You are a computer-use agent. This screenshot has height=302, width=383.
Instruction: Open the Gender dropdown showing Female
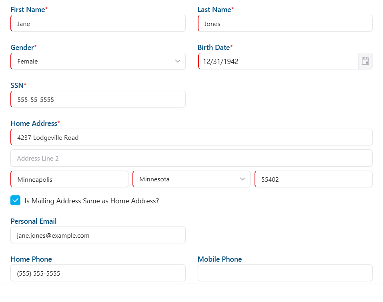tap(98, 61)
